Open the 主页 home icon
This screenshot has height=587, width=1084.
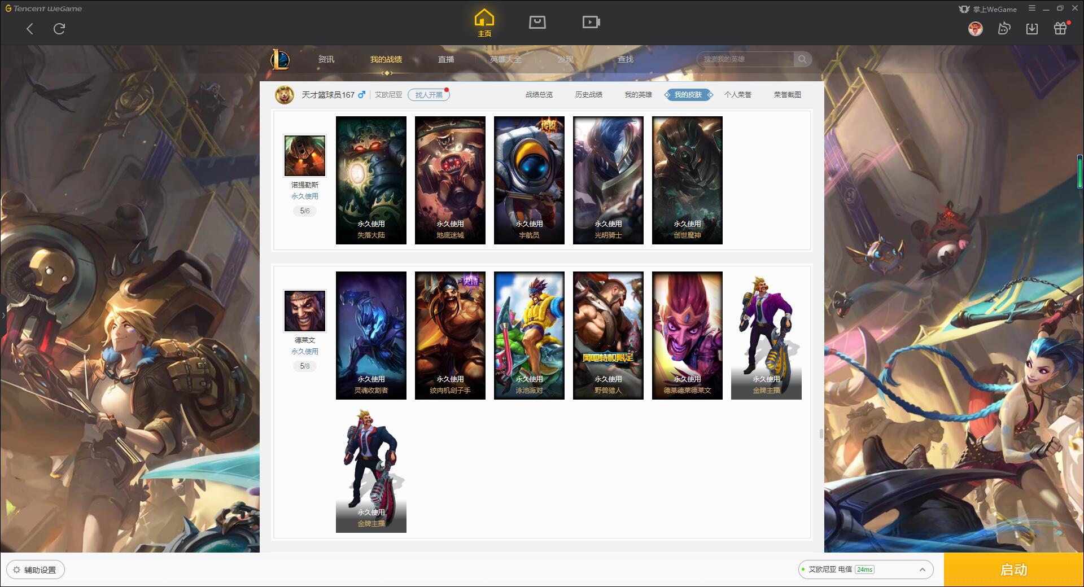tap(484, 23)
